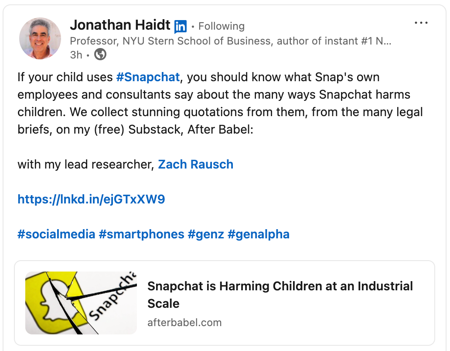The image size is (450, 351).
Task: Open Jonathan Haidt's profile photo
Action: (x=40, y=38)
